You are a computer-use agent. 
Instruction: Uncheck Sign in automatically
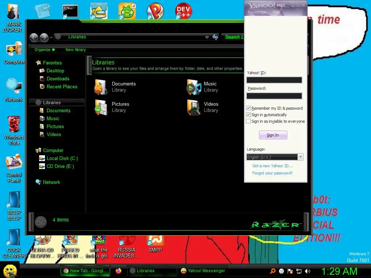pyautogui.click(x=248, y=115)
